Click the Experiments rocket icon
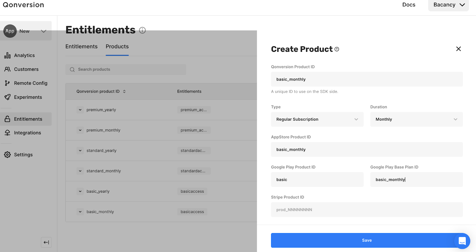Viewport: 476px width, 252px height. click(x=7, y=97)
